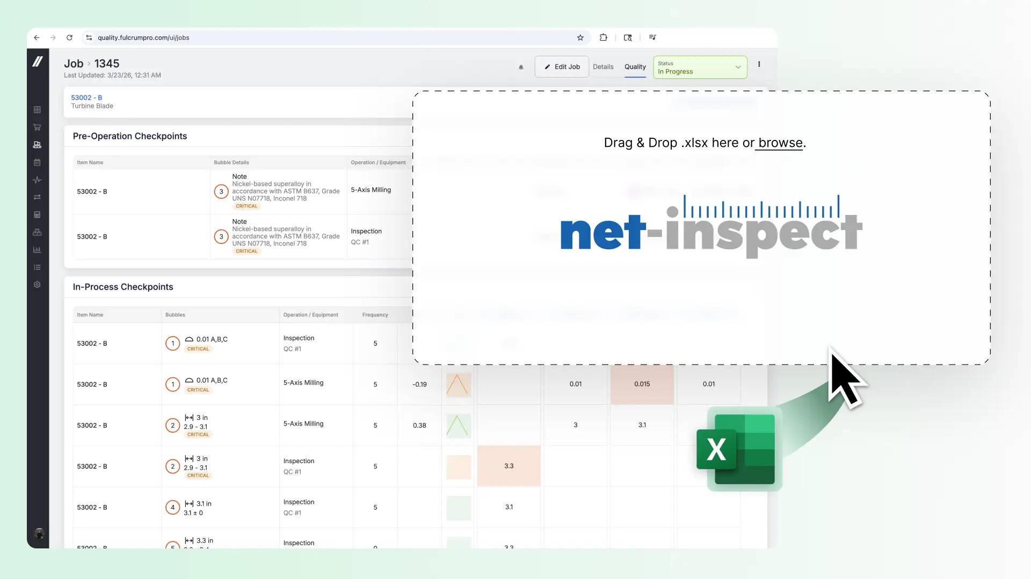The height and width of the screenshot is (579, 1031).
Task: Open the three-dot overflow menu near Status
Action: pos(759,64)
